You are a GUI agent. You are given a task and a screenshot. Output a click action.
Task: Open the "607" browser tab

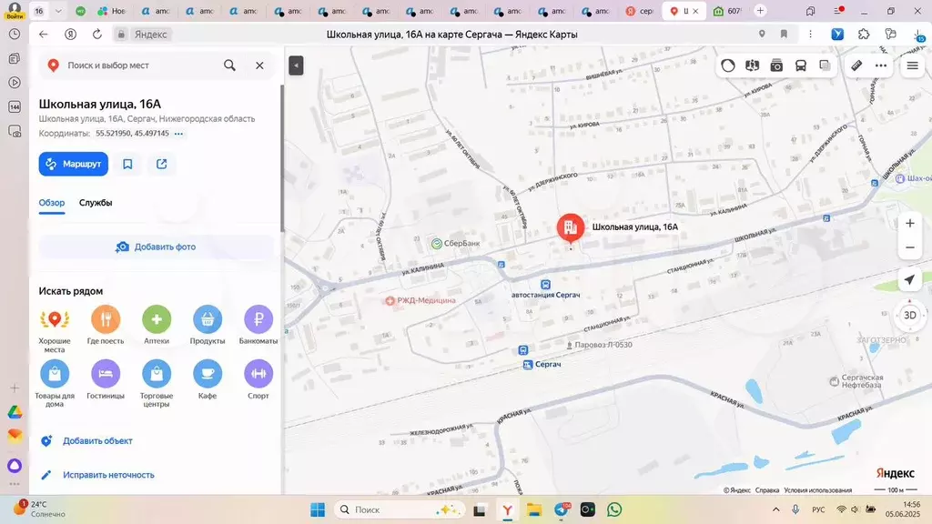tap(727, 11)
